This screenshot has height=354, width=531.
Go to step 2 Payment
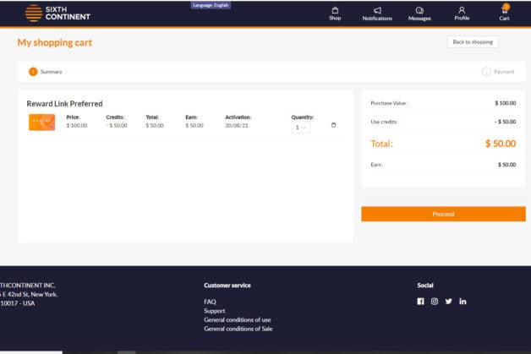[498, 72]
